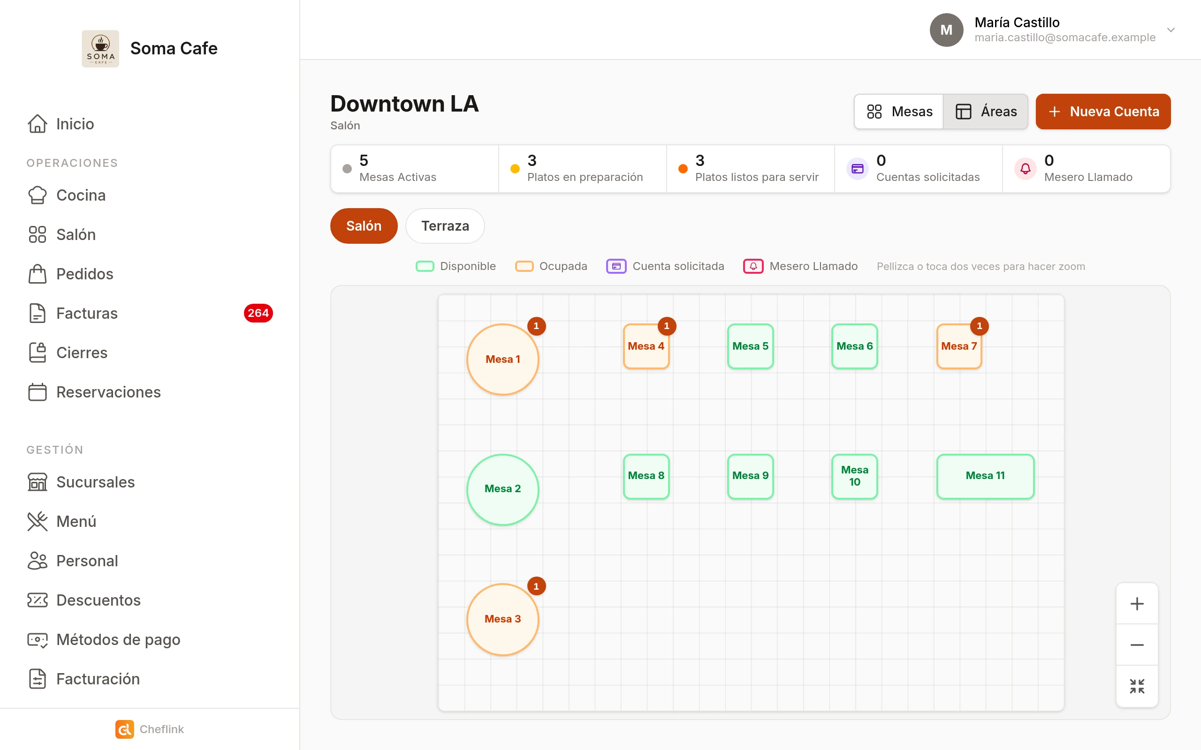Viewport: 1201px width, 750px height.
Task: Click the Cheflink logo in the footer
Action: [125, 729]
